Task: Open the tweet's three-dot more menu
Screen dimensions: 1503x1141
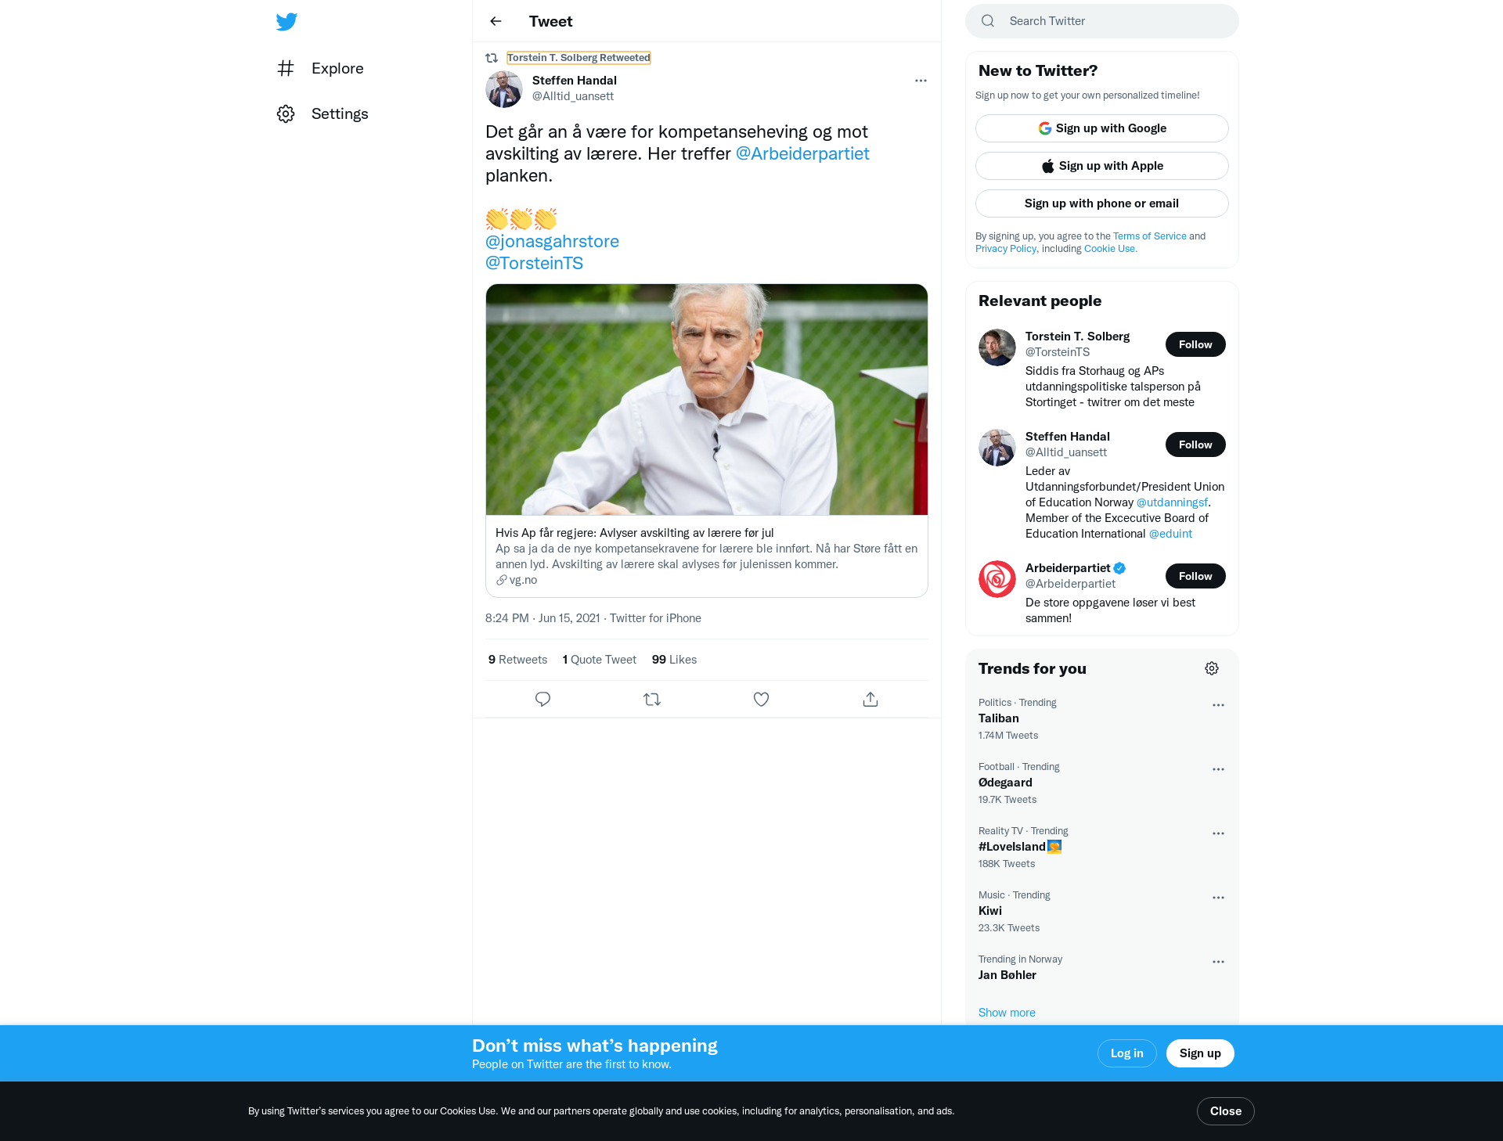Action: [x=921, y=81]
